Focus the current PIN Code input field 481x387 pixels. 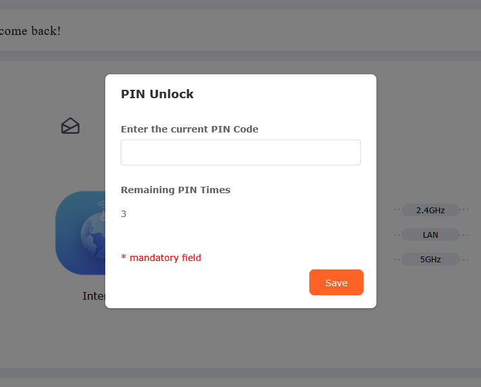(240, 152)
